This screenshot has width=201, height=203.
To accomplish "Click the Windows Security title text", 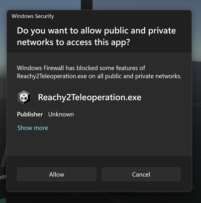I will click(x=33, y=16).
